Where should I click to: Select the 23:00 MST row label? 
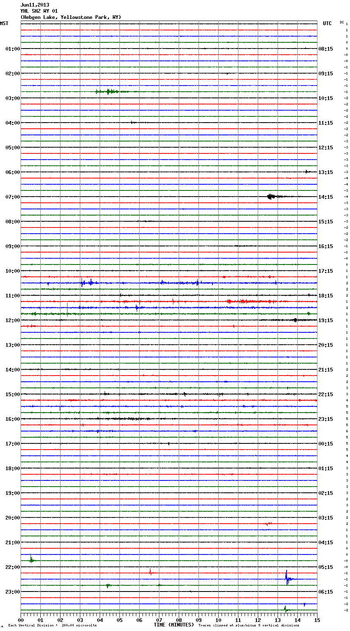coord(12,592)
